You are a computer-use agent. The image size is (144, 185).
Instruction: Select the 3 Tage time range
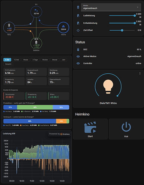click(35, 60)
